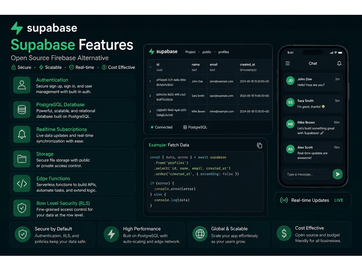Screen dimensions: 362x271
Task: Click the Authentication feature title
Action: (52, 80)
